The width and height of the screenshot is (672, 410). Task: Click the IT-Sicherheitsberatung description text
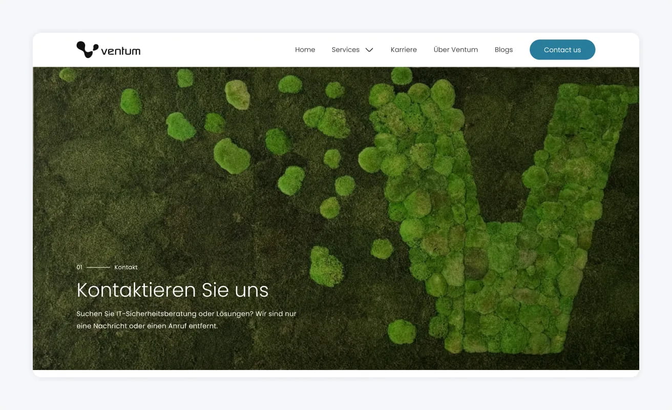[x=187, y=319]
